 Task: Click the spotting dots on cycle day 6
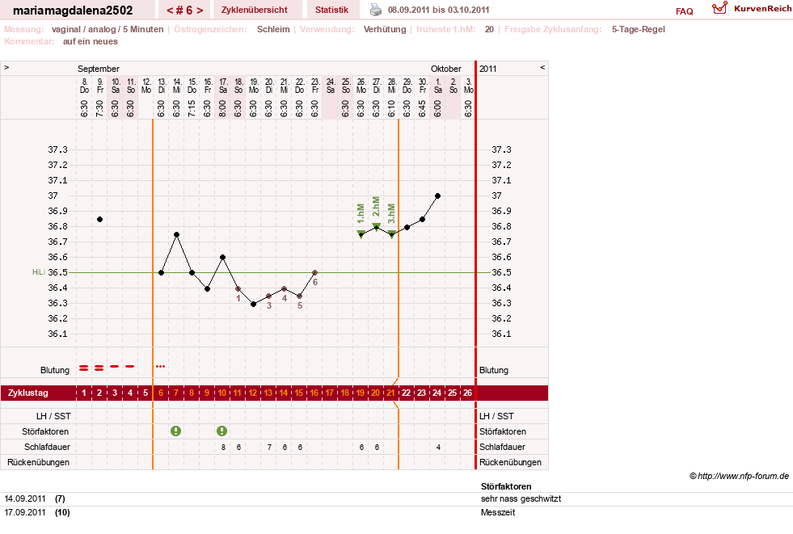(x=160, y=366)
